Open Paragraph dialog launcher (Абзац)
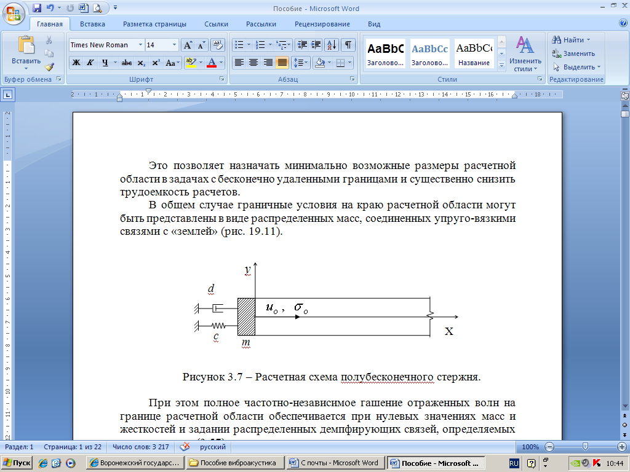630x472 pixels. (x=353, y=79)
